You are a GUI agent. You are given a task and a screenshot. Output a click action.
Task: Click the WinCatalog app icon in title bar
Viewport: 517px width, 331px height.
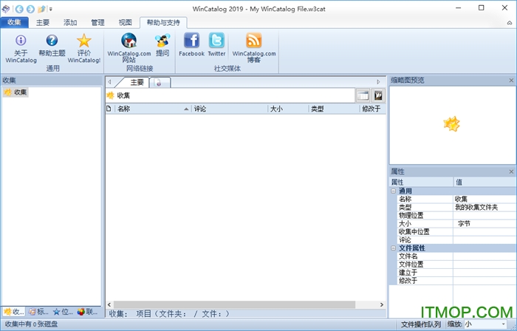click(x=6, y=9)
